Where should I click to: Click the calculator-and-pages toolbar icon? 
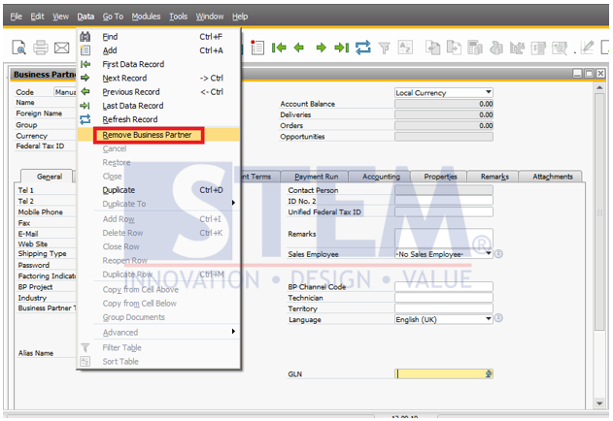[475, 48]
